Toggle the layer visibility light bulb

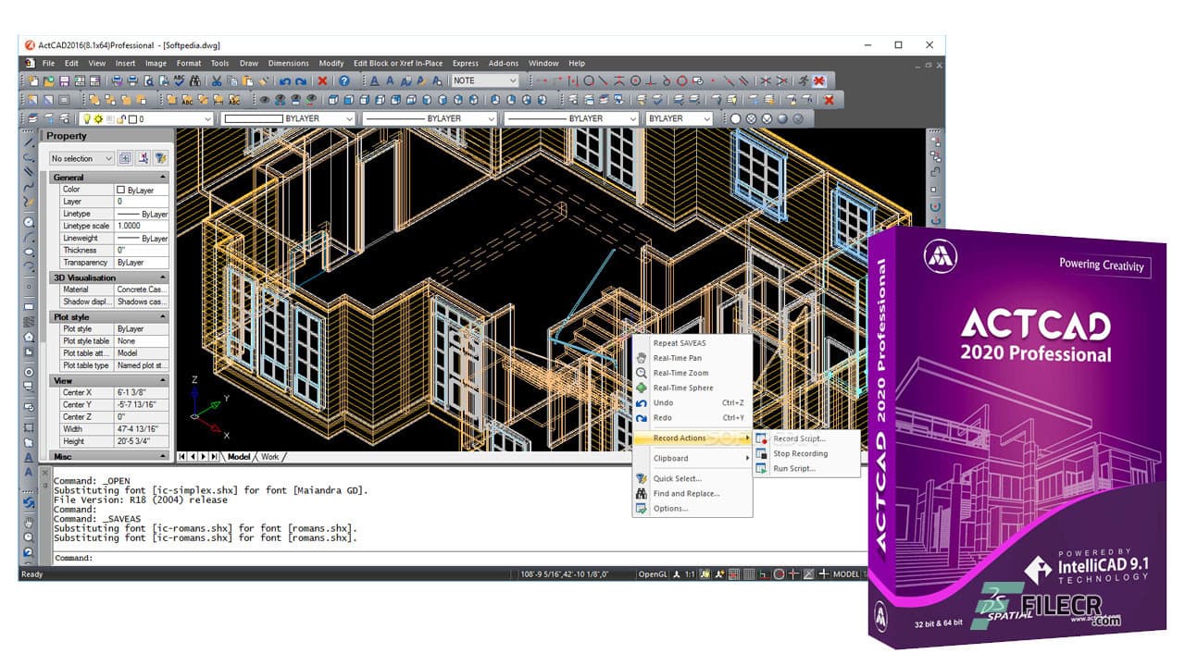pyautogui.click(x=87, y=118)
